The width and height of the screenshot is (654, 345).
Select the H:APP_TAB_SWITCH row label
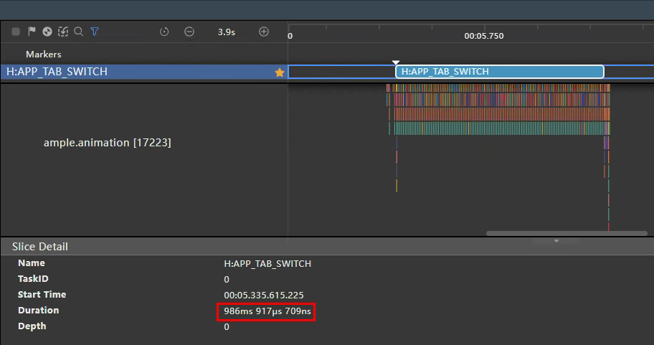57,72
